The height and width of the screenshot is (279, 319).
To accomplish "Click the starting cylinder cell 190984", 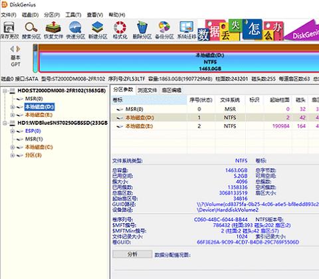I will [x=281, y=126].
